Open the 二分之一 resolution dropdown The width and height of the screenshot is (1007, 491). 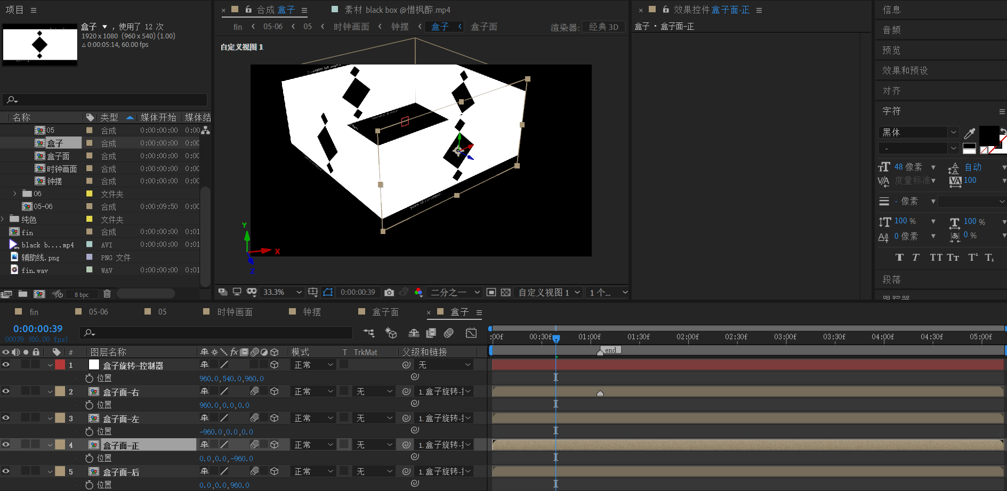[455, 292]
